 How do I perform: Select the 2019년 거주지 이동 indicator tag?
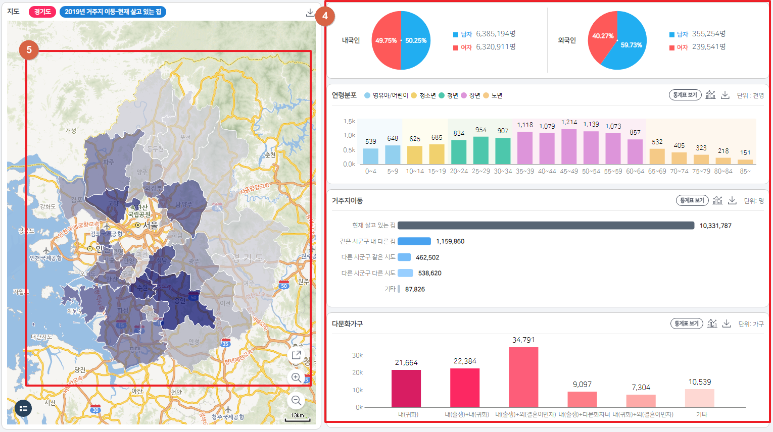pos(113,12)
